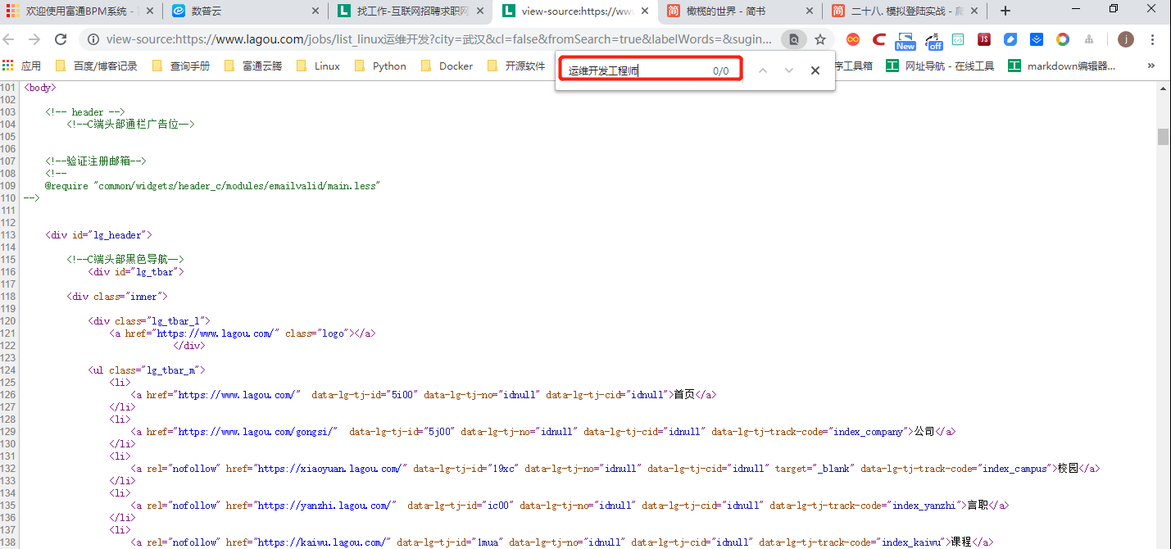Open the red C extension icon

(878, 39)
